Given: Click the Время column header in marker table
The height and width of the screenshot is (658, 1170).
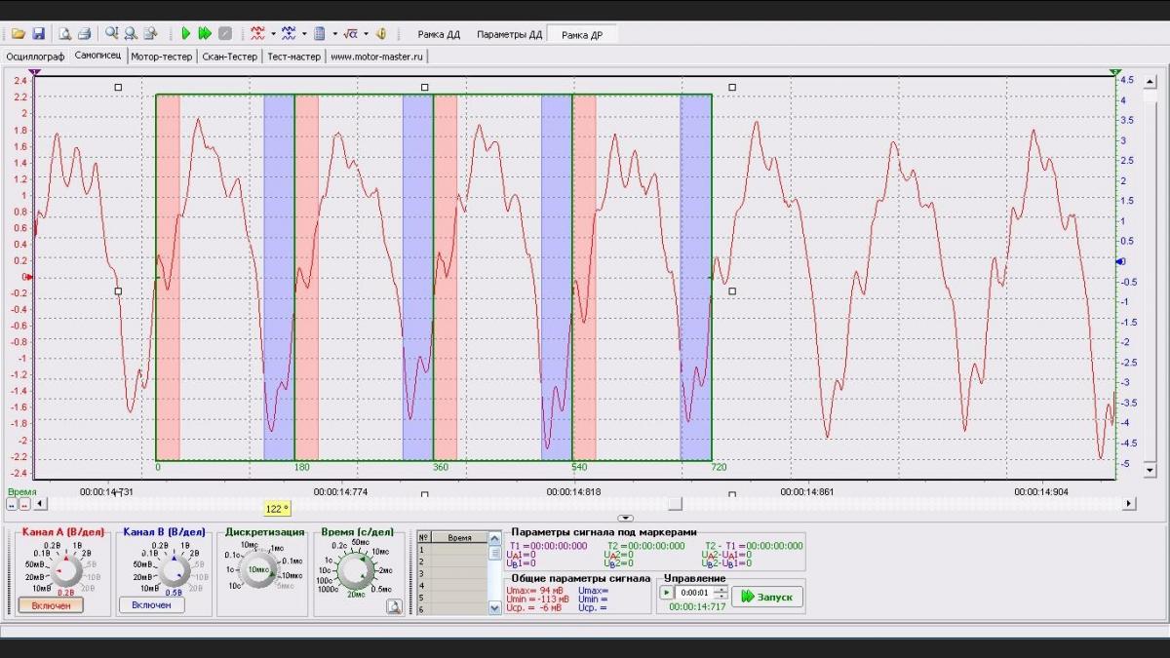Looking at the screenshot, I should (459, 538).
